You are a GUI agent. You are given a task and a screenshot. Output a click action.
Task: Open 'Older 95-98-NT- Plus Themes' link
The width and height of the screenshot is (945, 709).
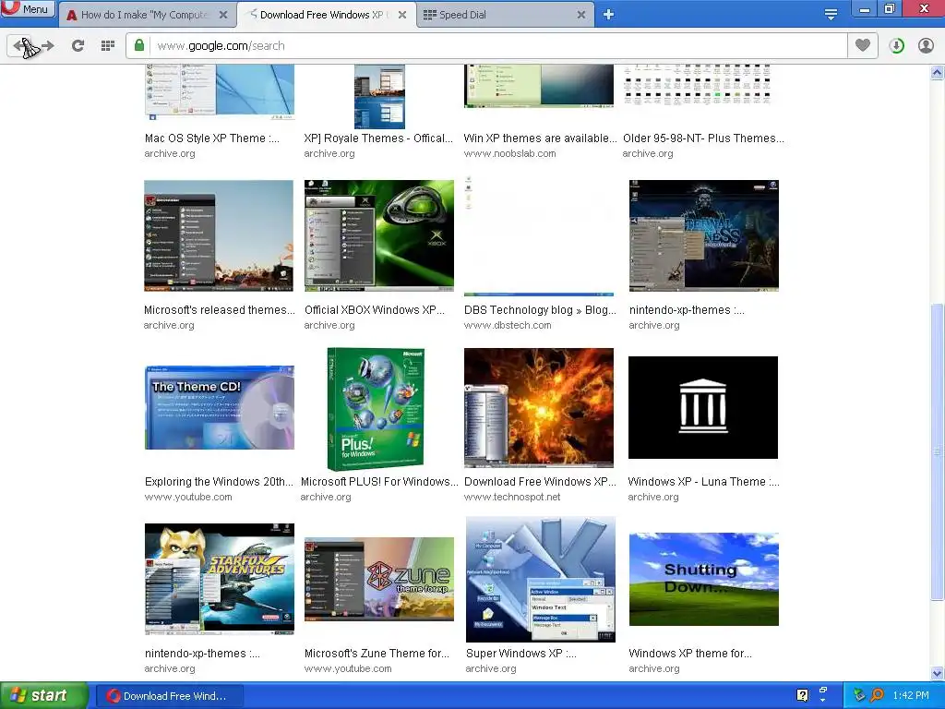703,138
